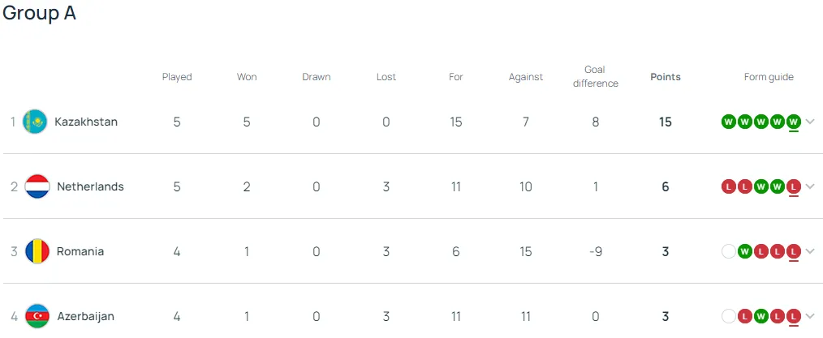The image size is (823, 338).
Task: Click Romania's empty form guide circle
Action: 729,251
